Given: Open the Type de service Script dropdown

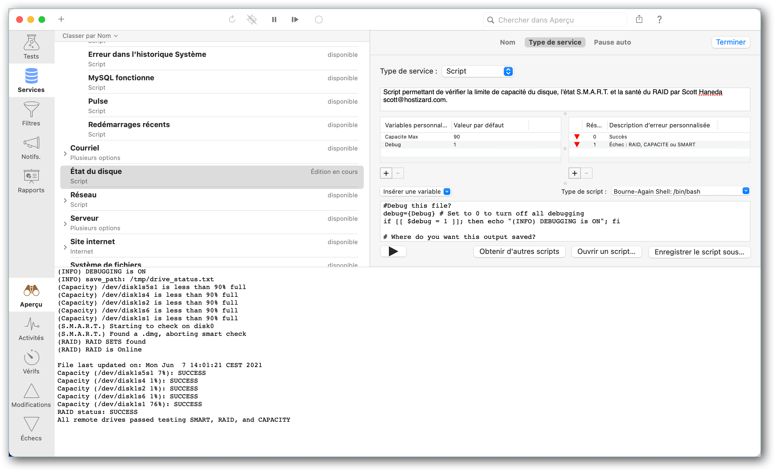Looking at the screenshot, I should coord(477,71).
